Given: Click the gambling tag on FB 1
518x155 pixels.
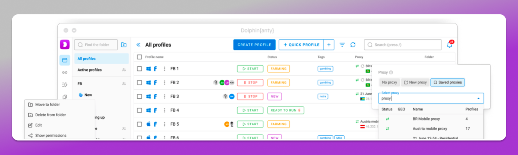Looking at the screenshot, I should tap(325, 69).
